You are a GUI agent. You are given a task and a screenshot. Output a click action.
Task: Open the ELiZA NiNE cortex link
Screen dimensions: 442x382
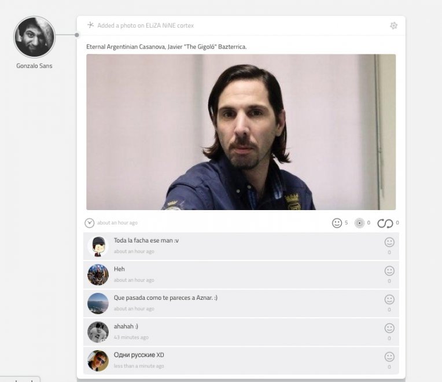coord(170,25)
